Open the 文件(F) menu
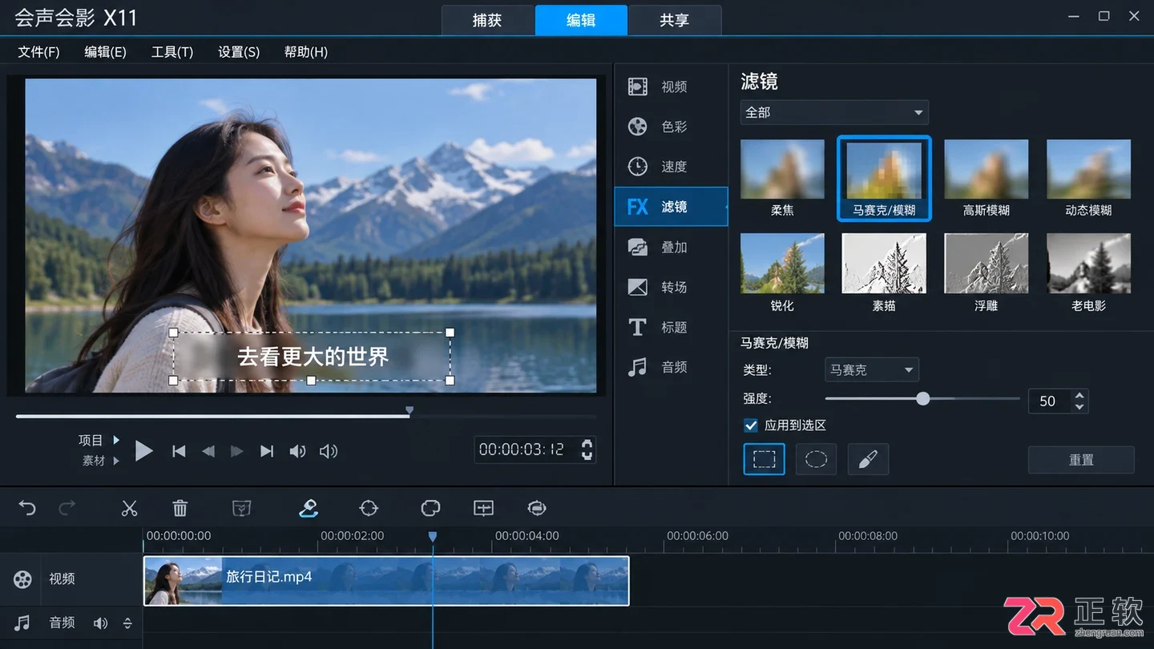1154x649 pixels. tap(38, 52)
